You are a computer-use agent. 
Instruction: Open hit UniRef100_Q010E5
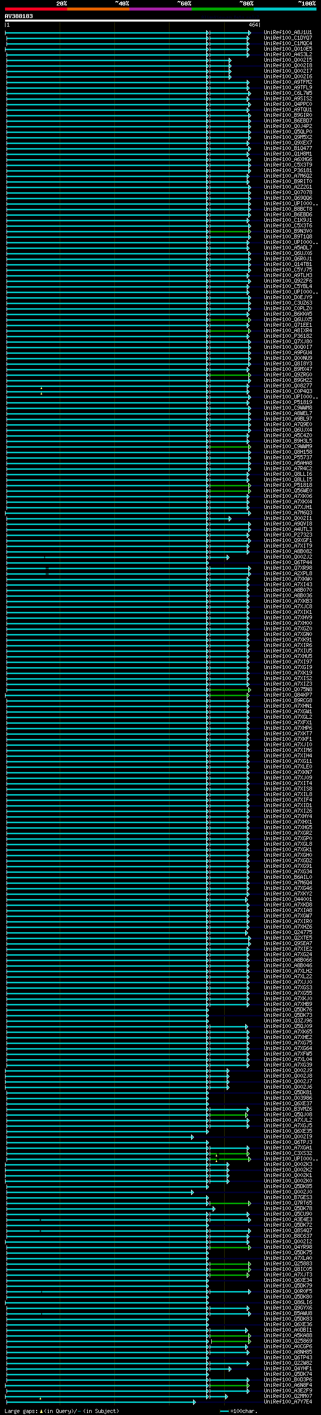[288, 49]
